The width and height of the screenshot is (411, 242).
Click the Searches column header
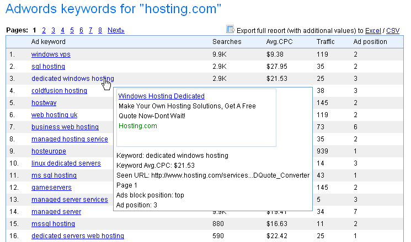(x=227, y=42)
